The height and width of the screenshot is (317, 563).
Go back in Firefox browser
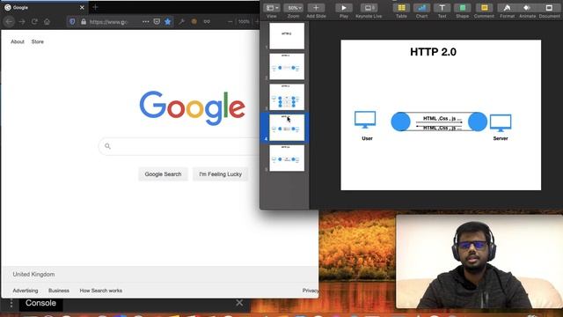click(9, 21)
